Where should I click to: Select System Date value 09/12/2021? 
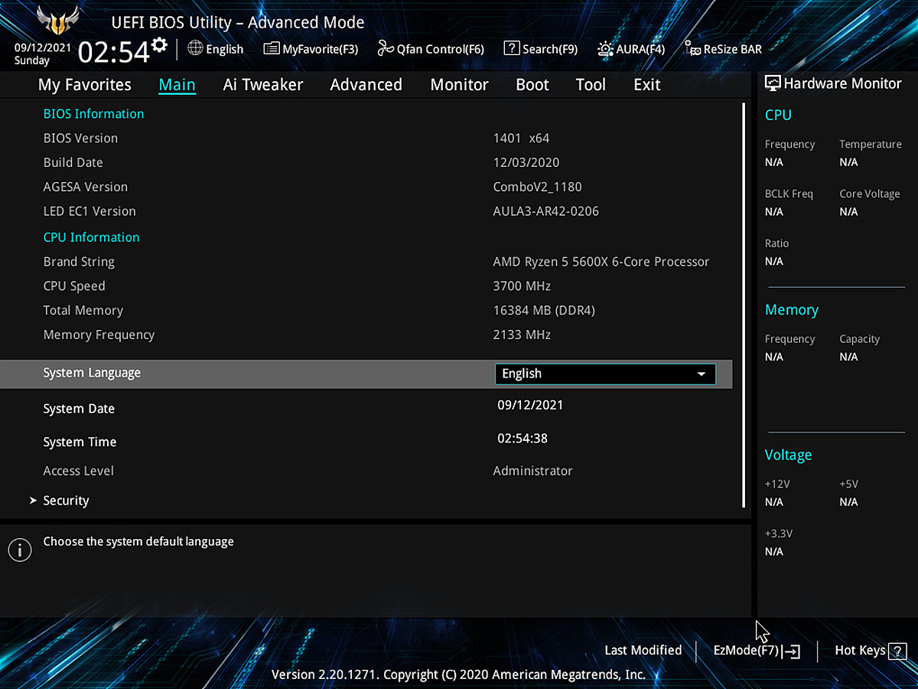pos(530,405)
